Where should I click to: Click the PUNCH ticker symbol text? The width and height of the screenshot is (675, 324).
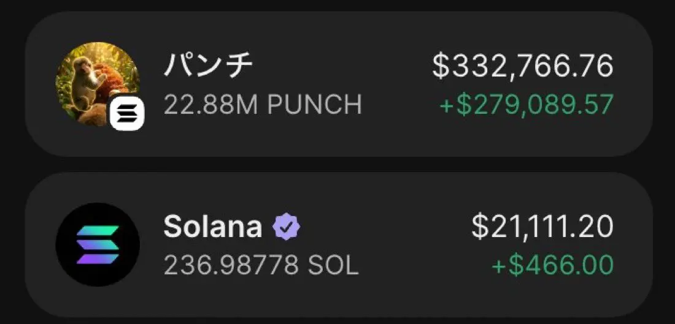(315, 105)
